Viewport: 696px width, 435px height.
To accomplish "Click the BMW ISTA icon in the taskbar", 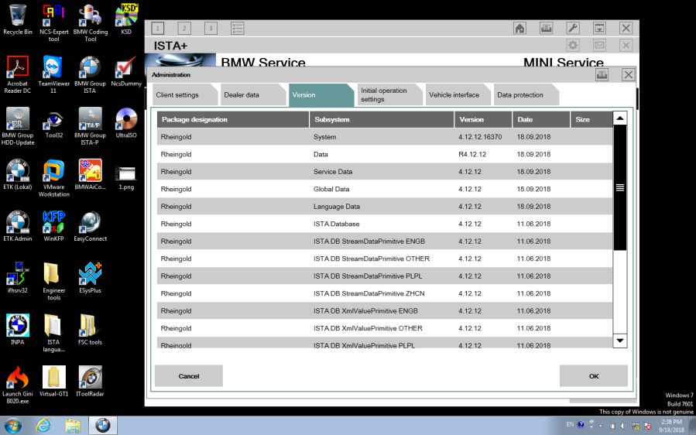I will [x=103, y=424].
